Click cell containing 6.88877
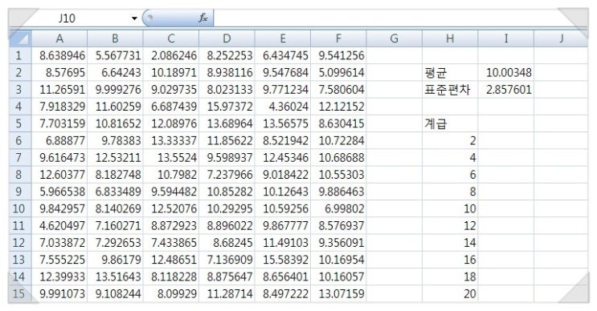Image resolution: width=597 pixels, height=311 pixels. point(59,140)
